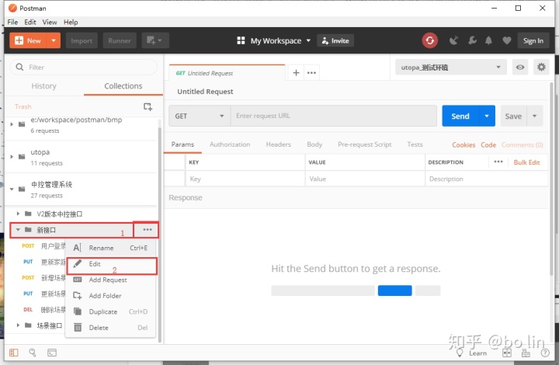Click the Runner button
This screenshot has width=559, height=365.
120,40
